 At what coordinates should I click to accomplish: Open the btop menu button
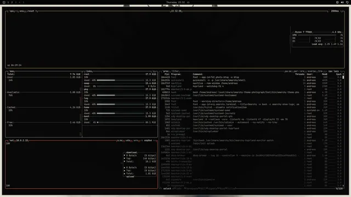tap(21, 11)
